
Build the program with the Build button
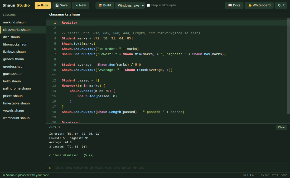(x=105, y=5)
